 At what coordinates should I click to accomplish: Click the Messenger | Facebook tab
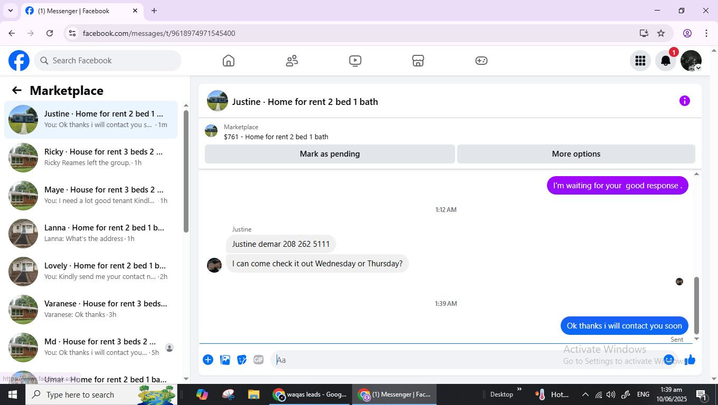pyautogui.click(x=82, y=11)
